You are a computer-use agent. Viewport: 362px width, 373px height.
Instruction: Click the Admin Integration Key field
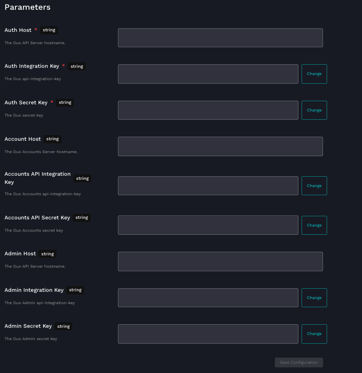click(208, 297)
